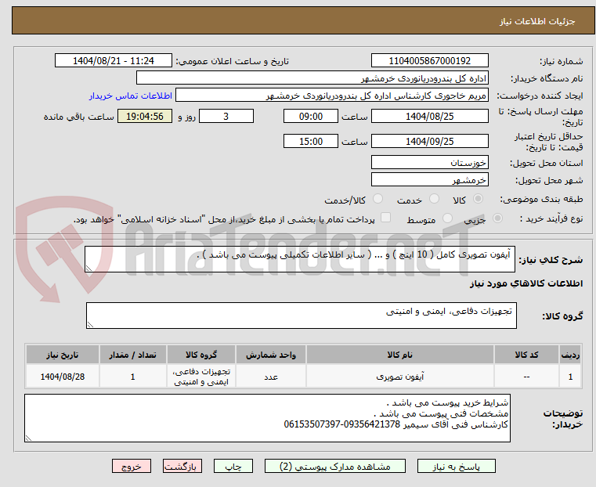This screenshot has width=596, height=487.
Task: Click the ردیف column header
Action: 570,355
